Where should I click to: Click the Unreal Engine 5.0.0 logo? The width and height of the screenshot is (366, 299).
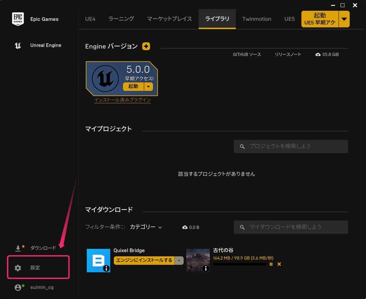105,78
